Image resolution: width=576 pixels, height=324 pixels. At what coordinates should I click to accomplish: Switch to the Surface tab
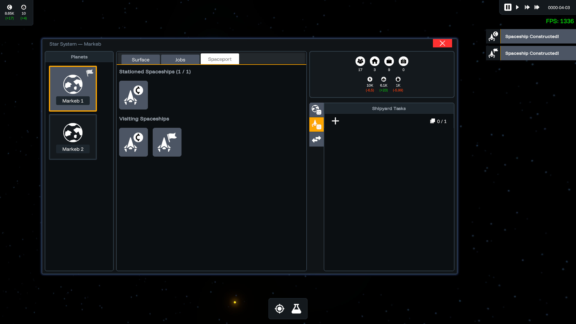(140, 59)
